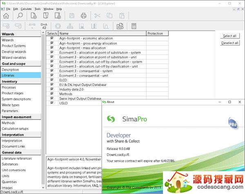Click the Copy icon

click(109, 15)
